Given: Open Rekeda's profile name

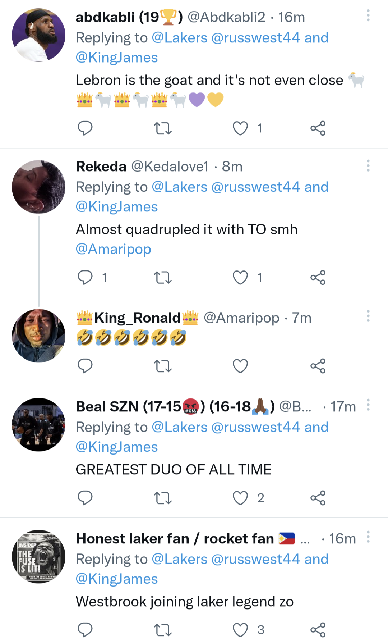Looking at the screenshot, I should click(x=101, y=167).
